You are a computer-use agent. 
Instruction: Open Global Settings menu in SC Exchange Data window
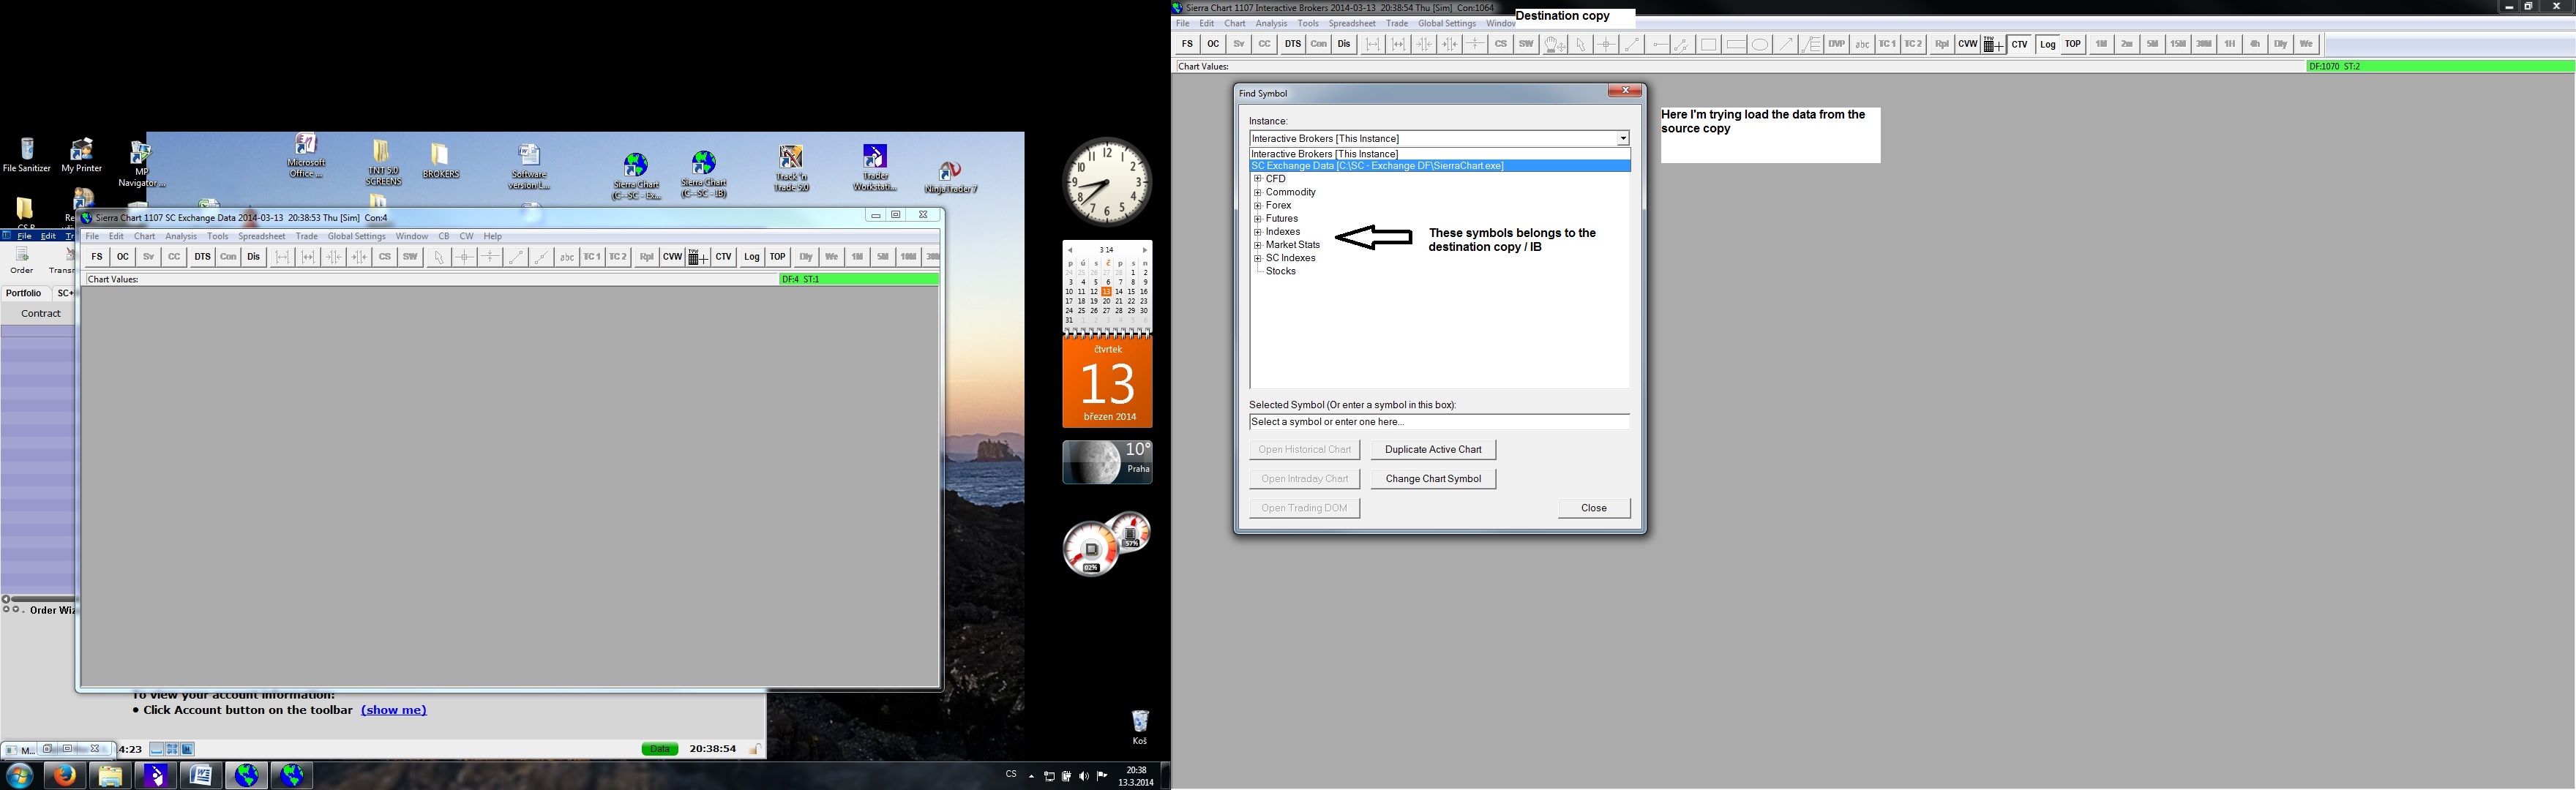click(356, 236)
